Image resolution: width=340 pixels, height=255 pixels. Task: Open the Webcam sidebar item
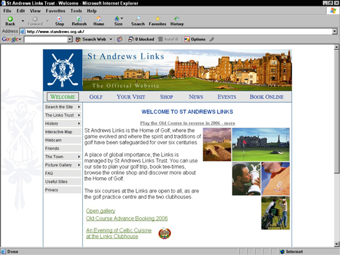pos(63,140)
